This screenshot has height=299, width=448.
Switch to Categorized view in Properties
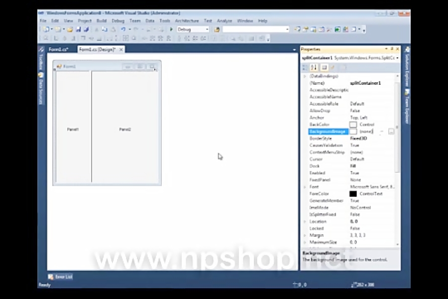305,67
